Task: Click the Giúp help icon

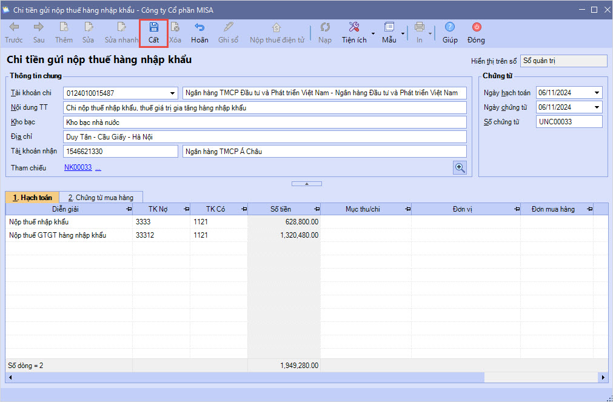Action: coord(450,27)
